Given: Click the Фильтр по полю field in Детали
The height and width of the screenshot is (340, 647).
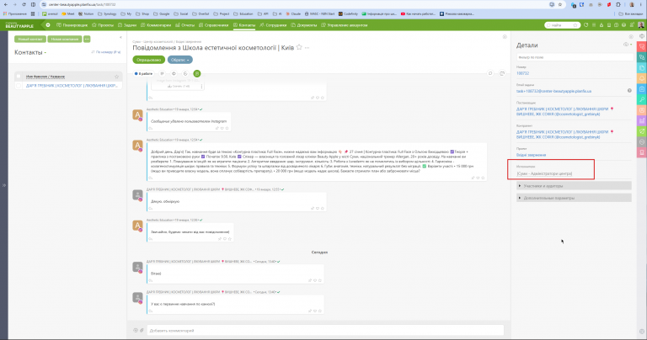Looking at the screenshot, I should (x=575, y=57).
